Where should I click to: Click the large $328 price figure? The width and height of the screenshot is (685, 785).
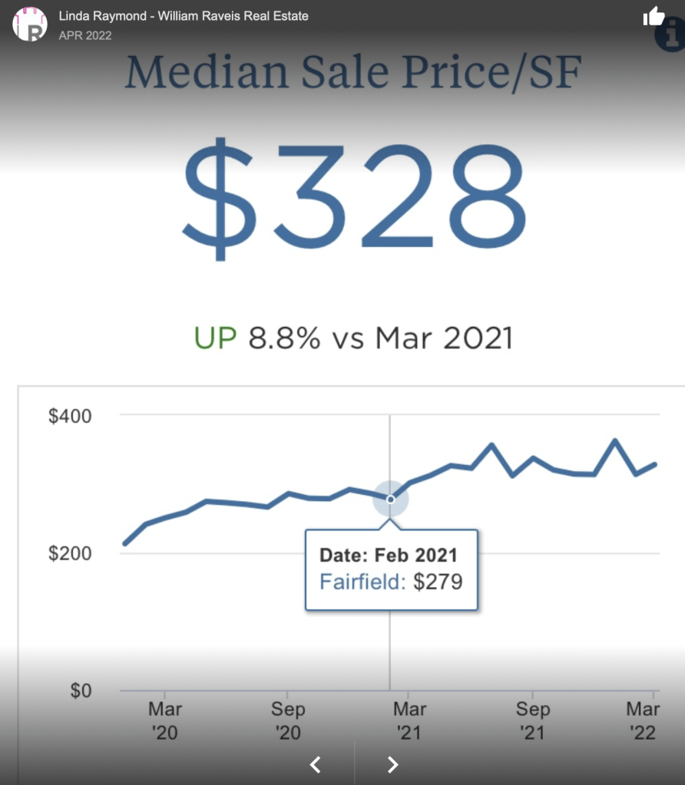[355, 200]
